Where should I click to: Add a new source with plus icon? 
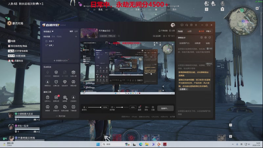point(76,37)
